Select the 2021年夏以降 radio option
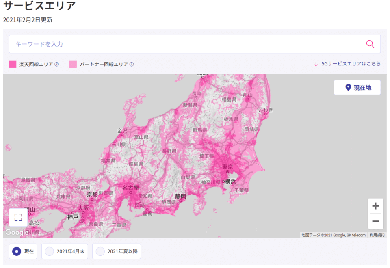Viewport: 390px width, 268px height. pos(117,251)
